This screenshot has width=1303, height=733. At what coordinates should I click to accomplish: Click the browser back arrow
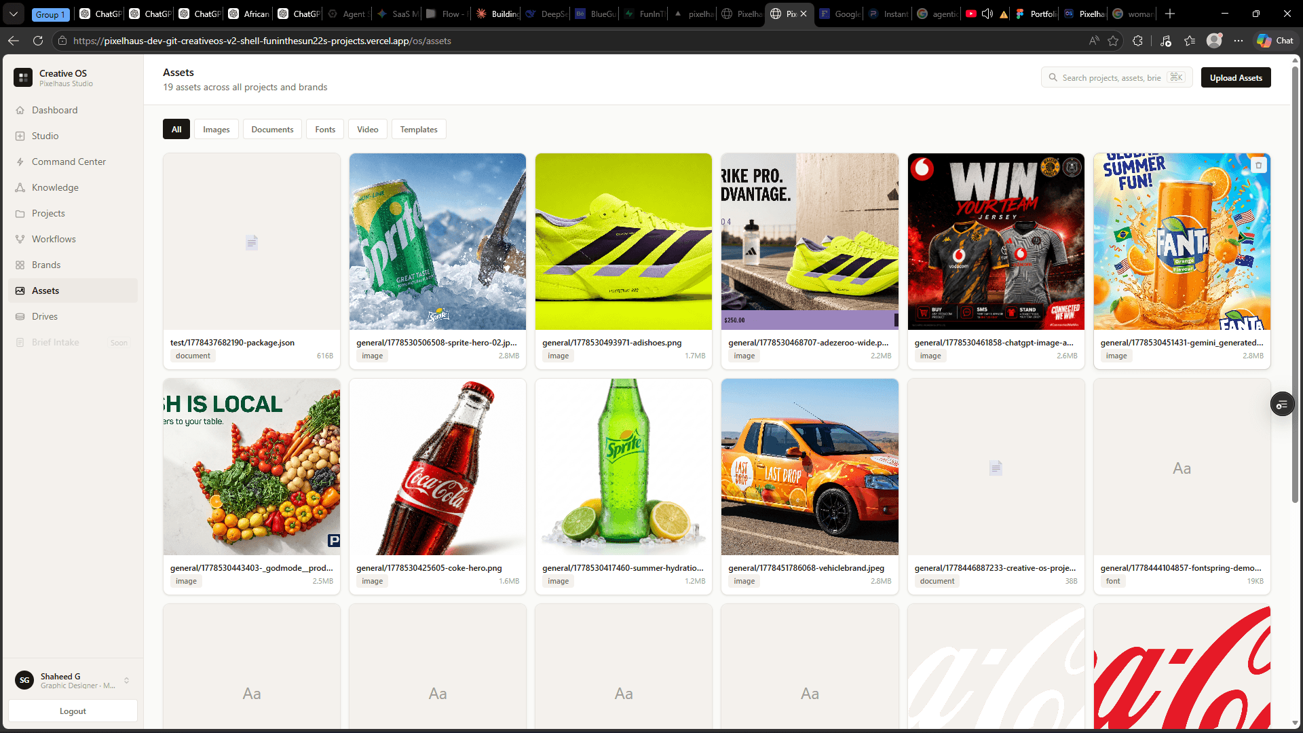pos(14,41)
